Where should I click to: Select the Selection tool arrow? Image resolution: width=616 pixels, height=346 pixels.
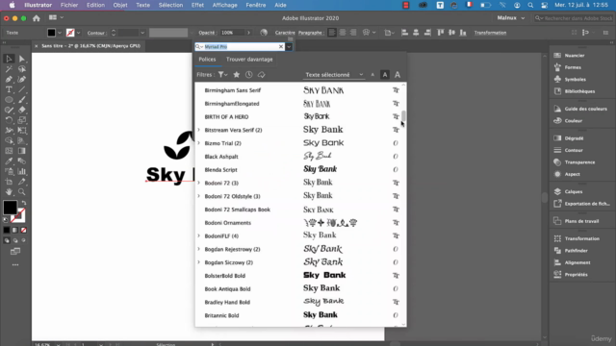pos(9,59)
